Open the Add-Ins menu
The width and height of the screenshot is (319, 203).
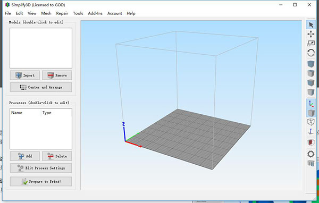[95, 13]
